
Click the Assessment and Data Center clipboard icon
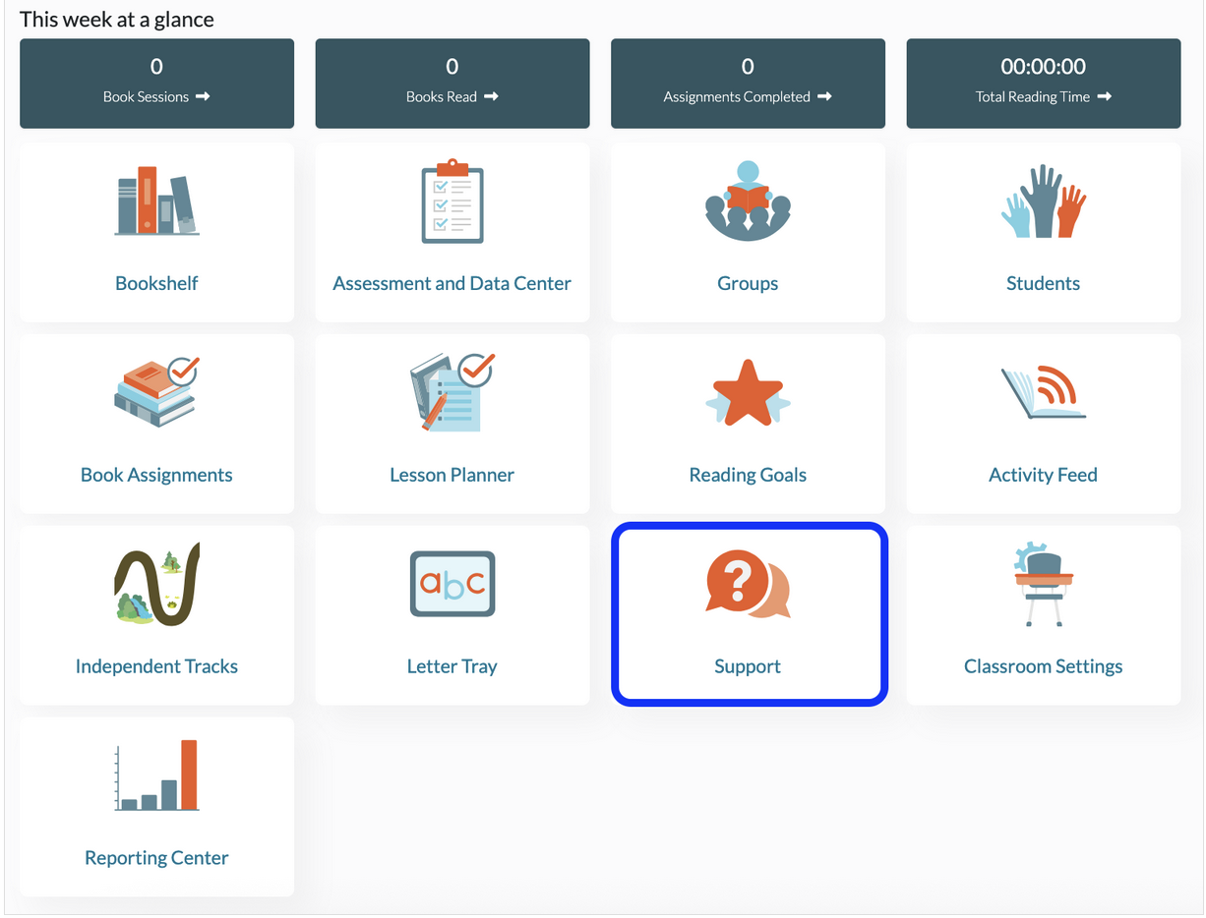point(452,201)
